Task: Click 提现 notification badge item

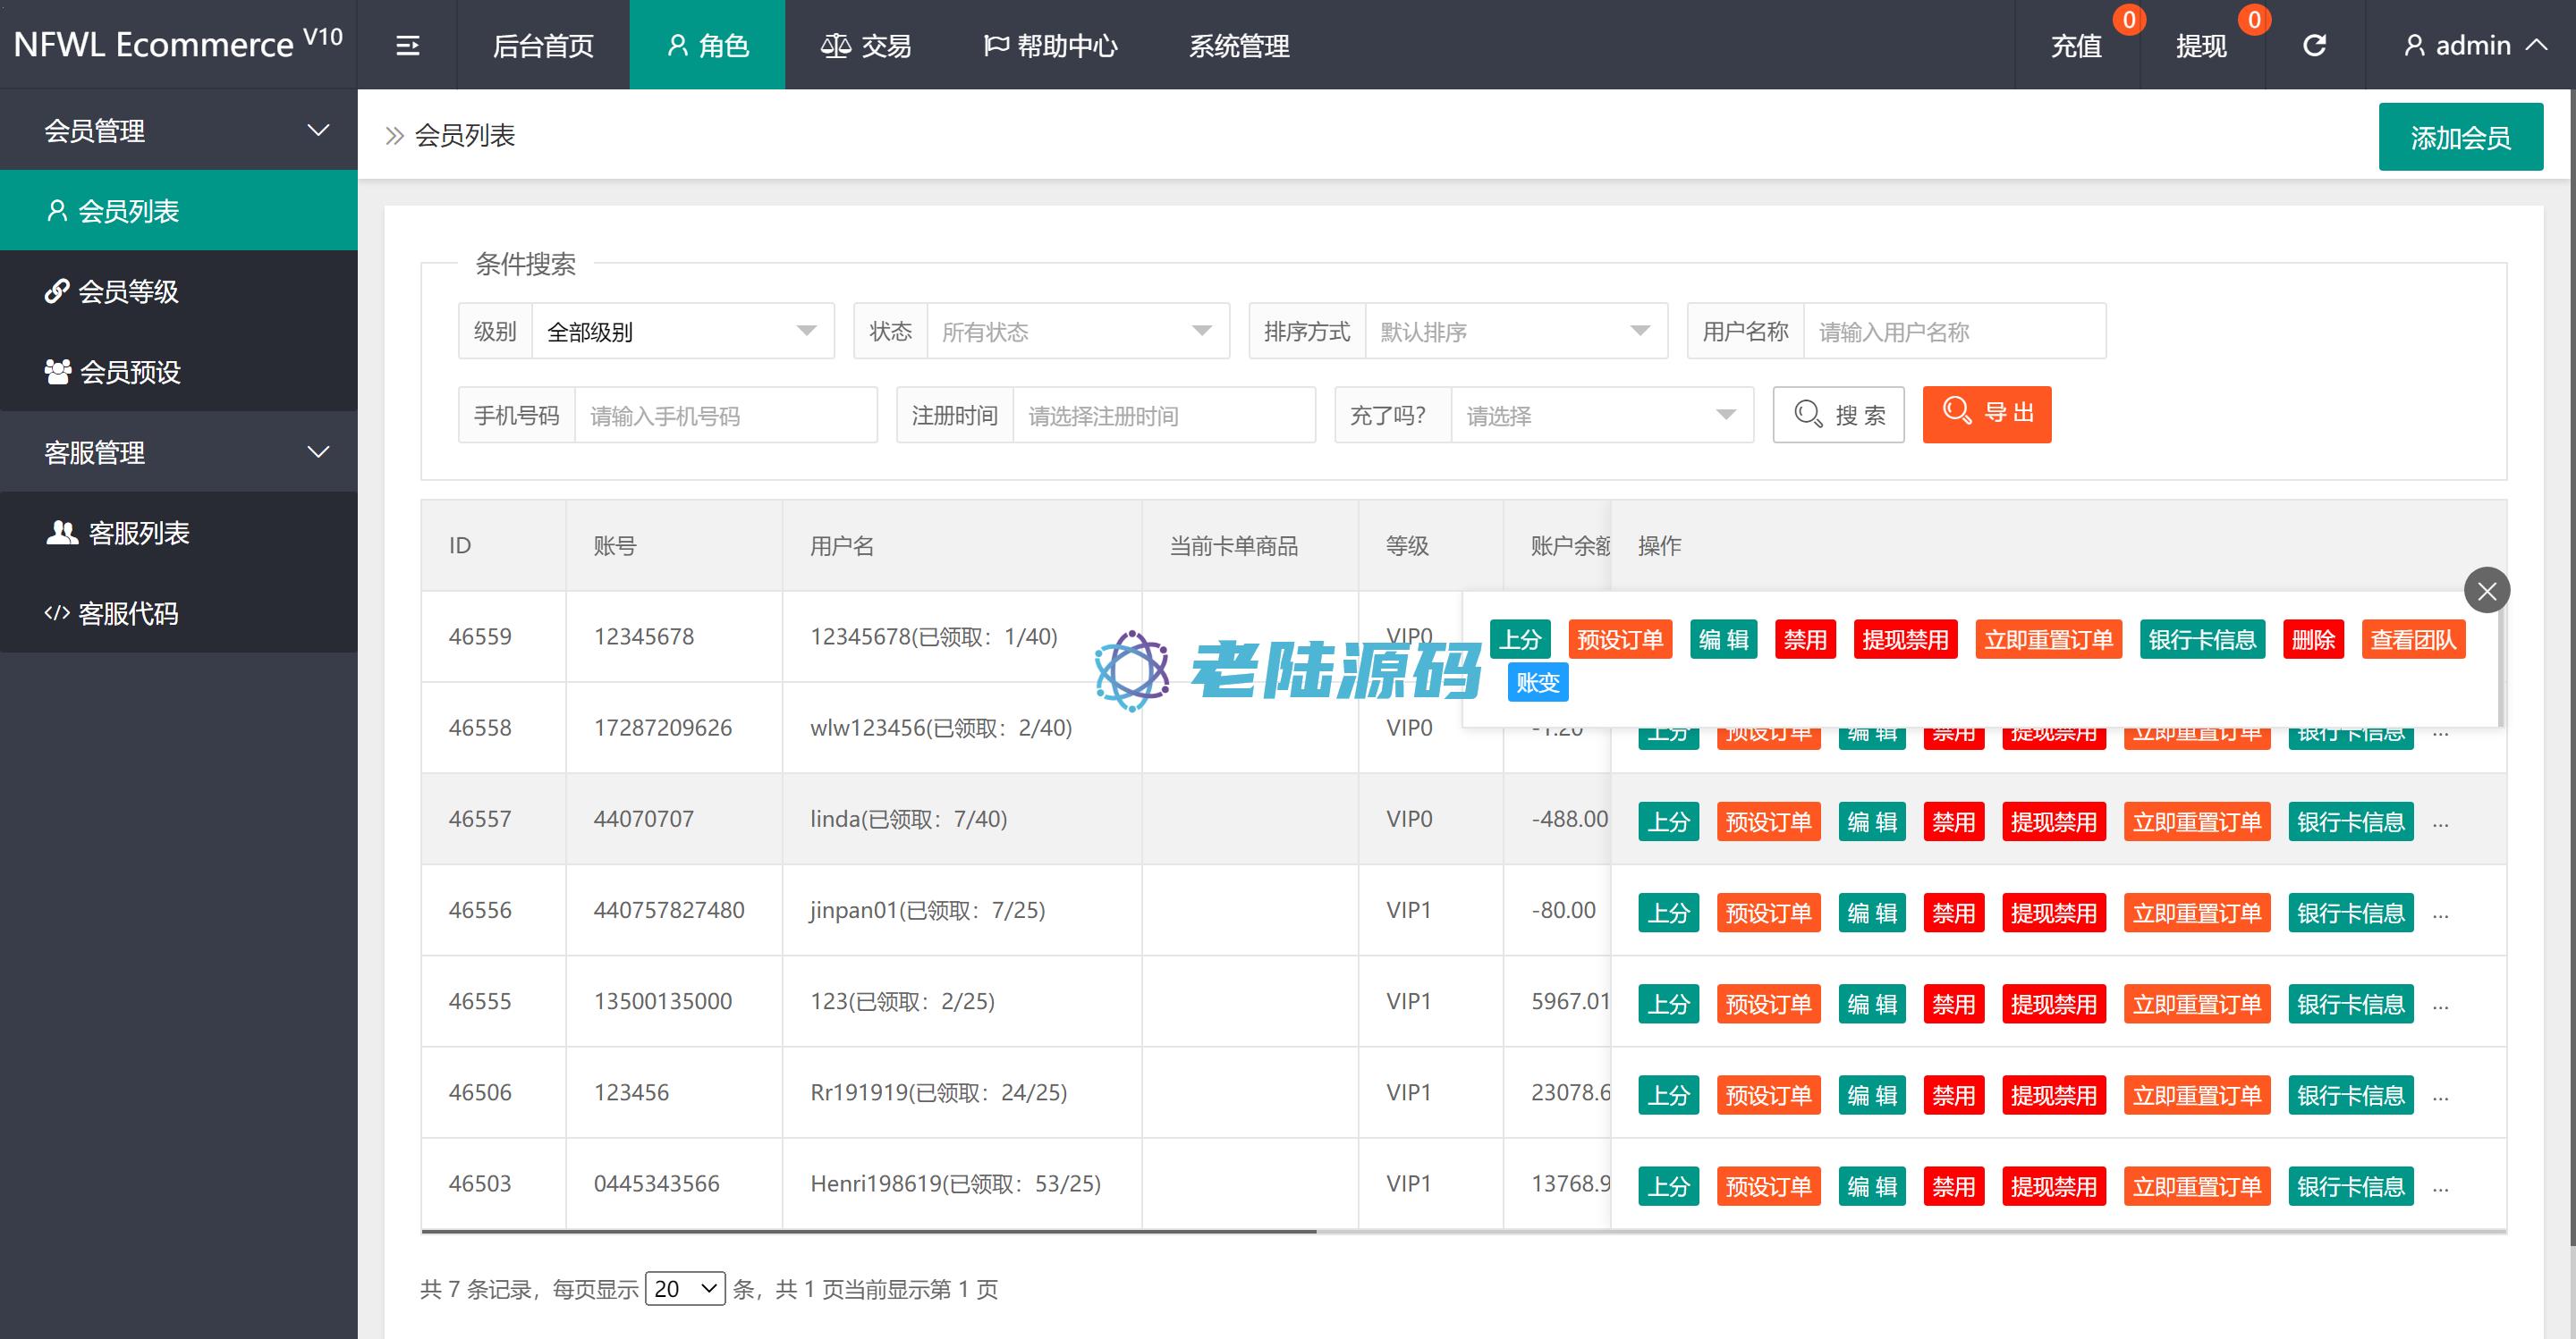Action: (2201, 46)
